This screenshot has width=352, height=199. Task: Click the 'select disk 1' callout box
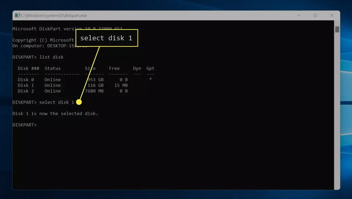(x=107, y=38)
